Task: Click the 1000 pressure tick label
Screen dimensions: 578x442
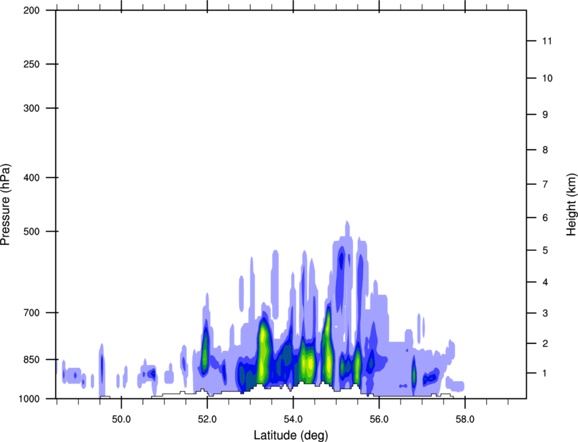Action: click(x=29, y=398)
